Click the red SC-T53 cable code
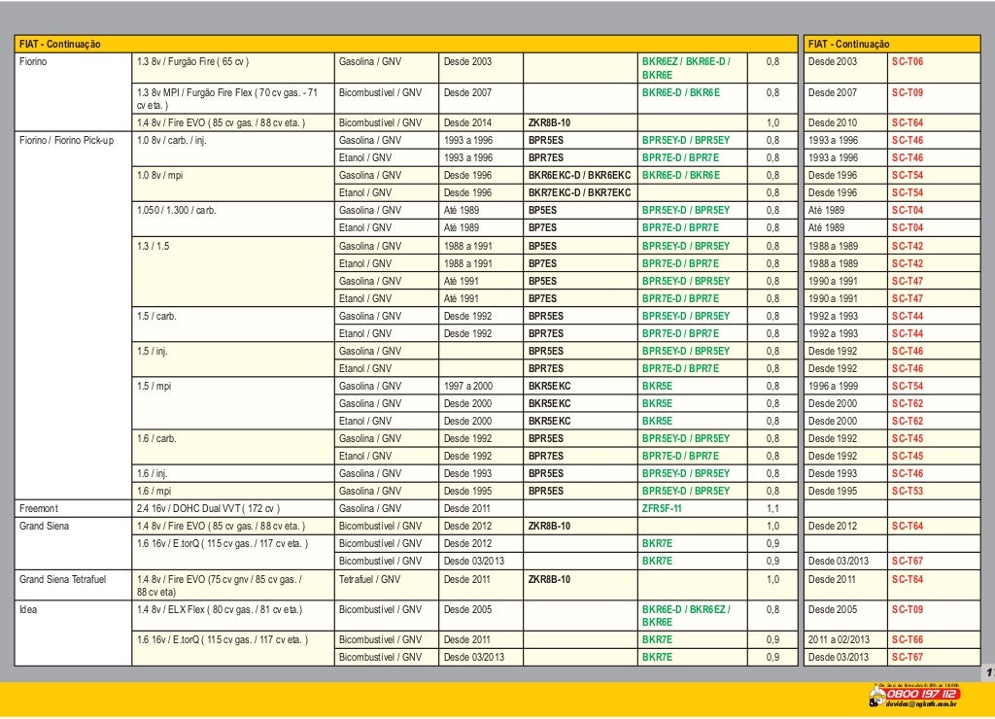The image size is (995, 719). [908, 491]
